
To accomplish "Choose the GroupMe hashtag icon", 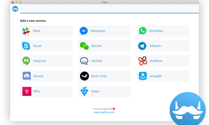I will [x=143, y=76].
